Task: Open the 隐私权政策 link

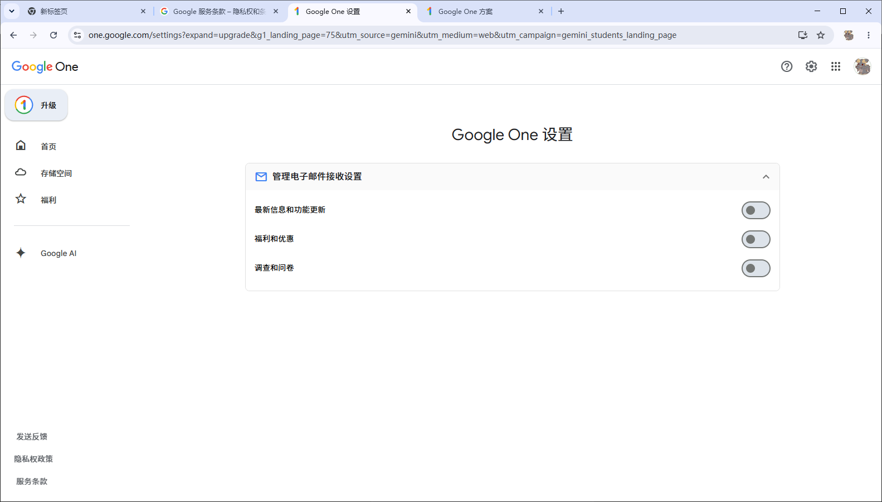Action: pos(33,459)
